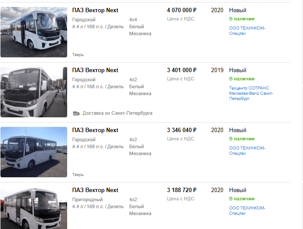Screen dimensions: 303x229
Task: Click В наличии status for the 2019 bus
Action: (x=242, y=79)
